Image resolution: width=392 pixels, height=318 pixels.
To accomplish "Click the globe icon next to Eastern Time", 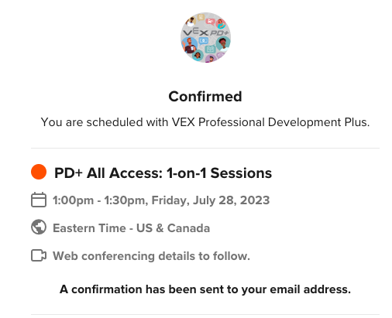I will (39, 227).
